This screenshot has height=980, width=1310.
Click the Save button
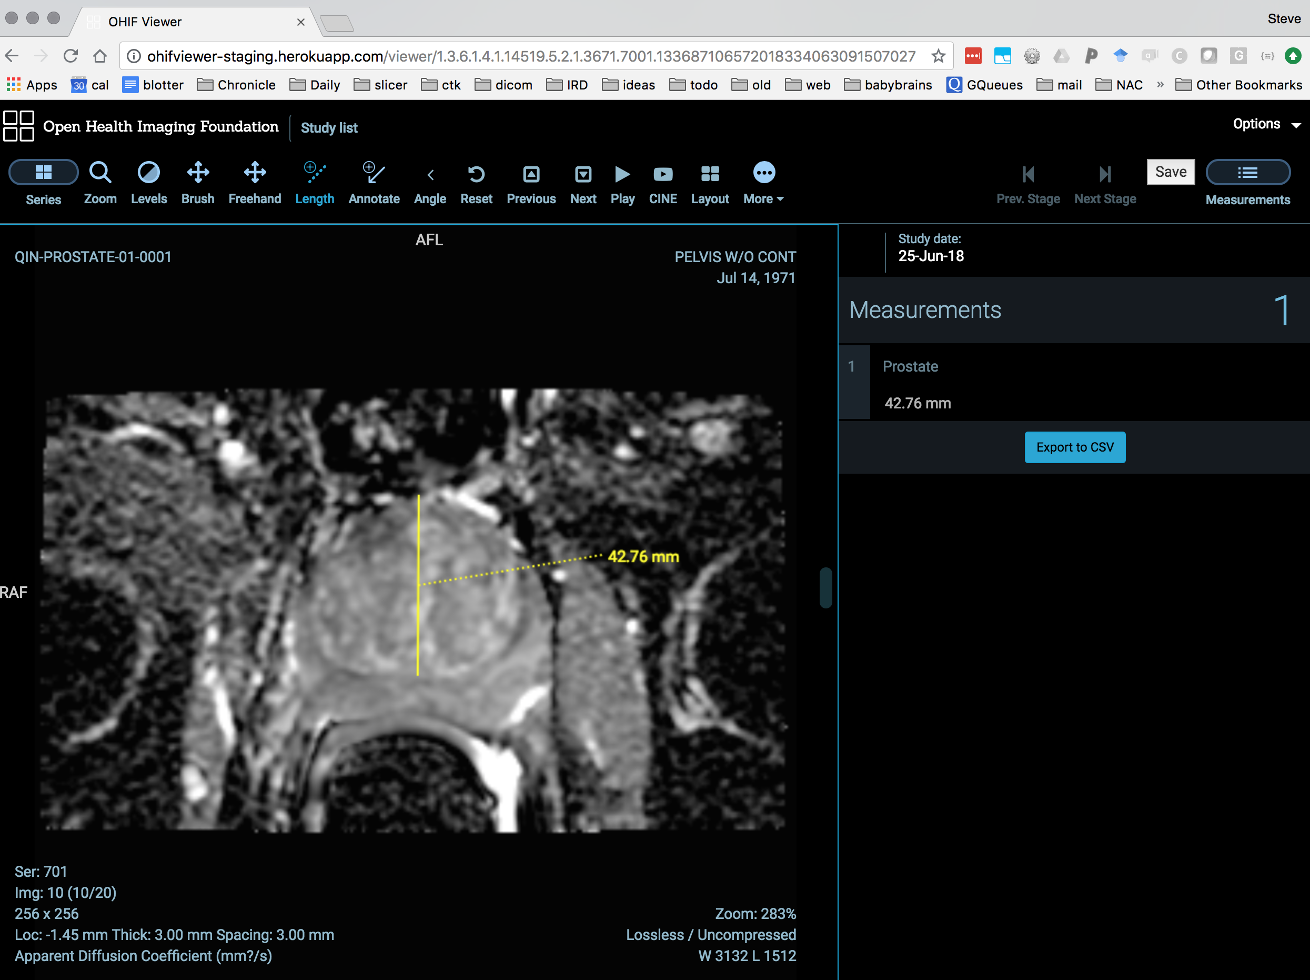click(1170, 172)
